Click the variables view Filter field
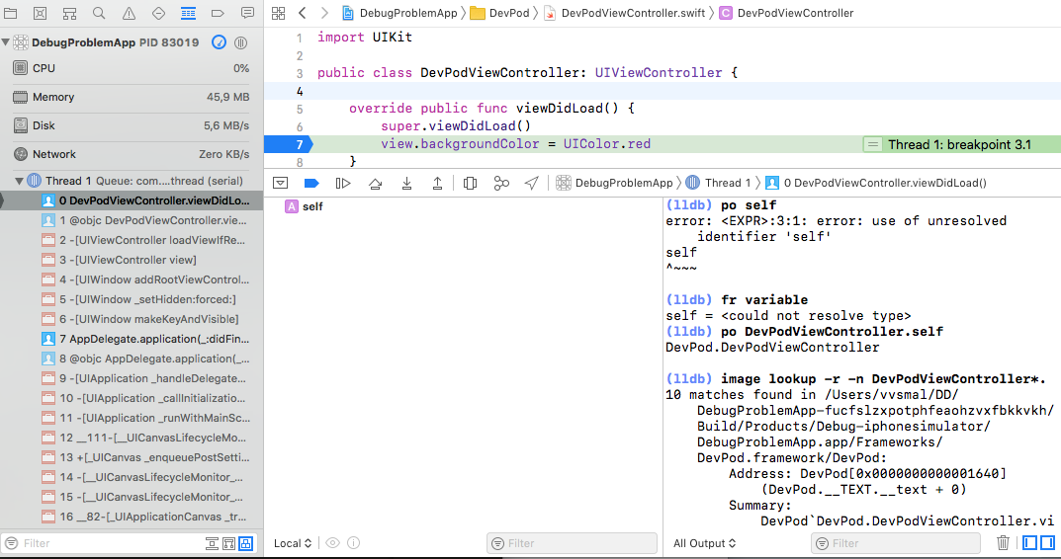The height and width of the screenshot is (559, 1061). (x=572, y=543)
